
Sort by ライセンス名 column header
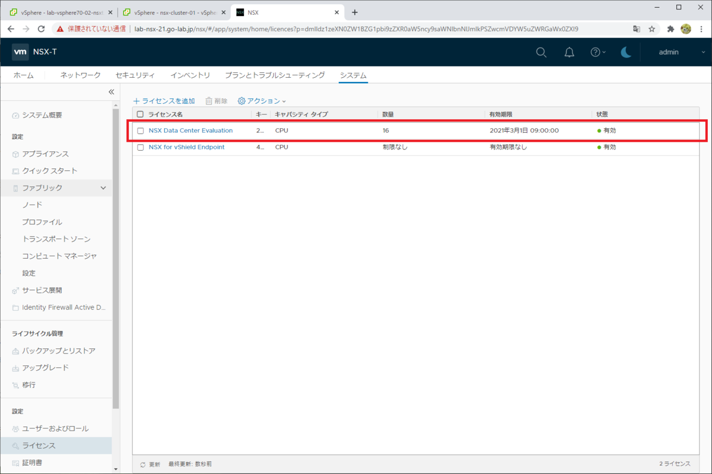(166, 114)
